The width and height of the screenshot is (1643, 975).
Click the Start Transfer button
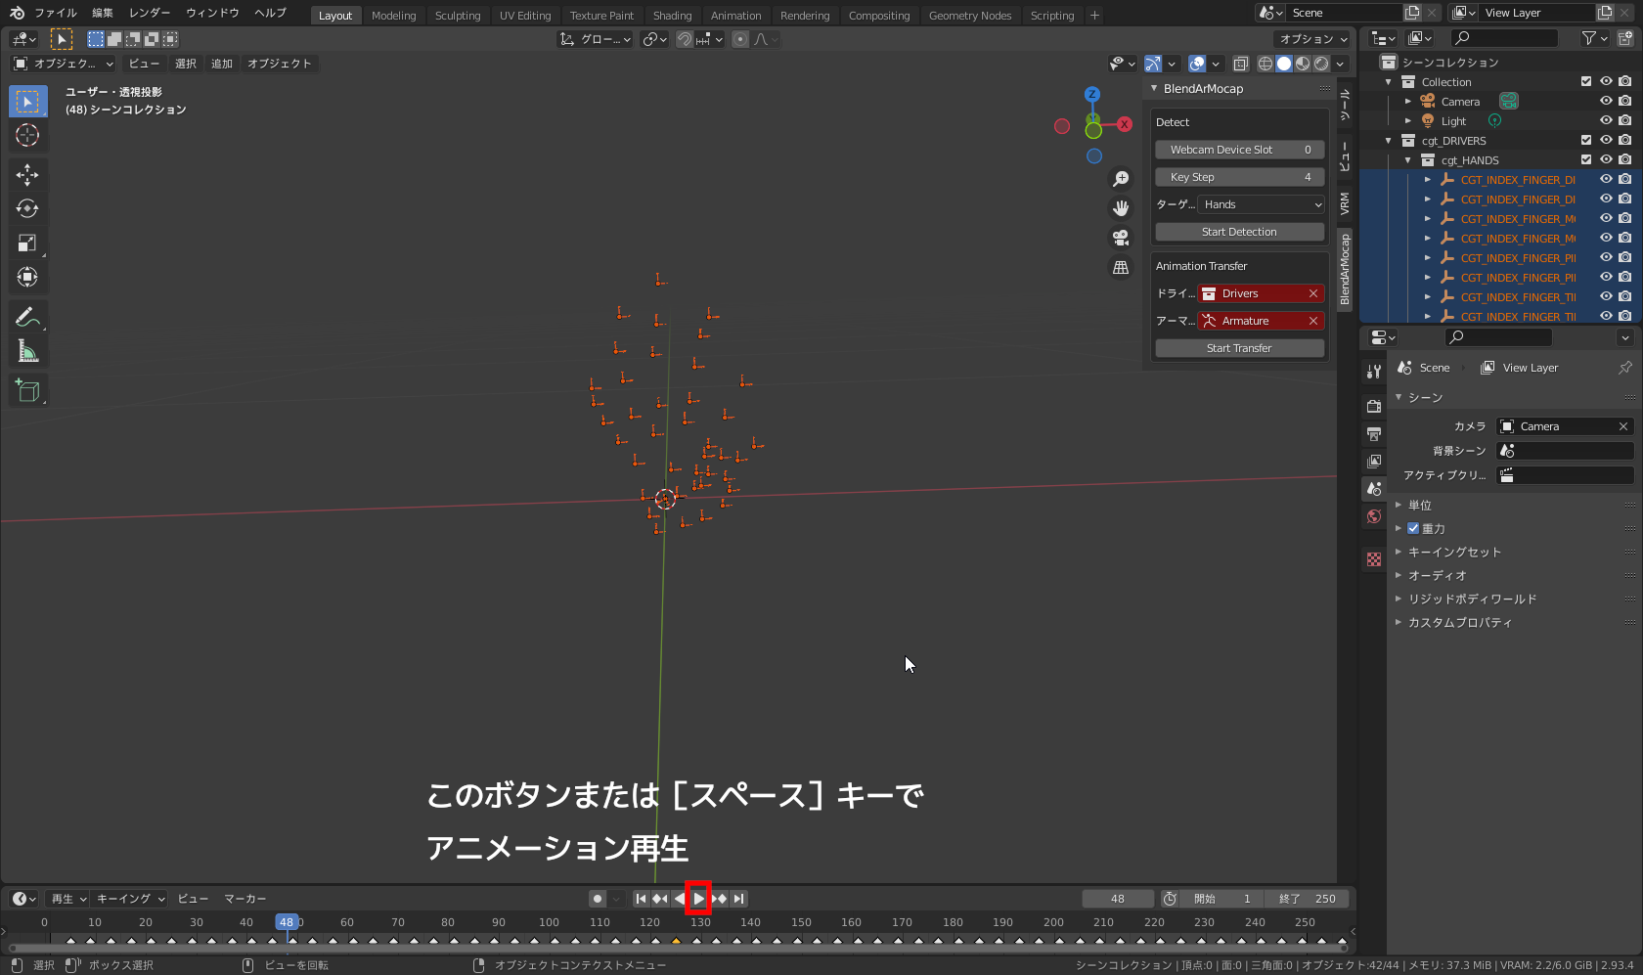[x=1239, y=348]
